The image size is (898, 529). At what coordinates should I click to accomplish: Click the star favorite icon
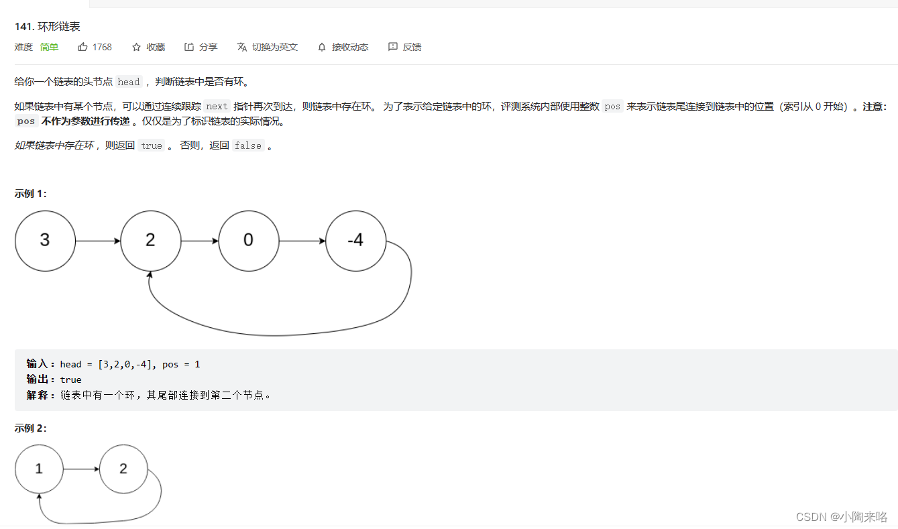pyautogui.click(x=136, y=47)
